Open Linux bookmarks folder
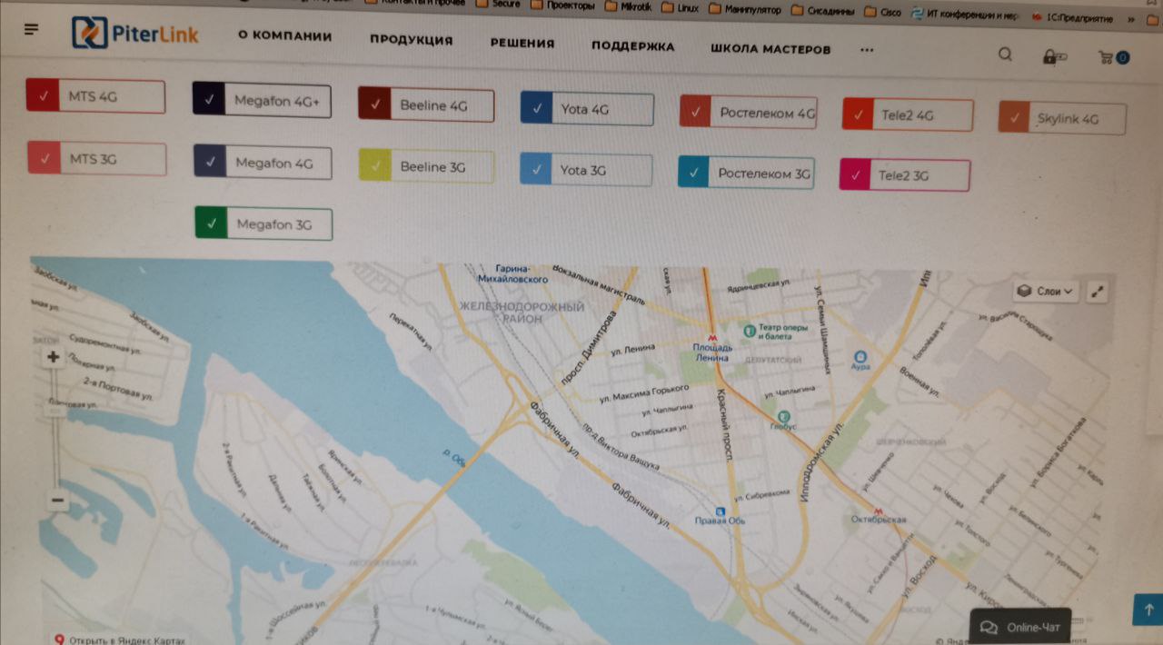1163x645 pixels. point(681,8)
